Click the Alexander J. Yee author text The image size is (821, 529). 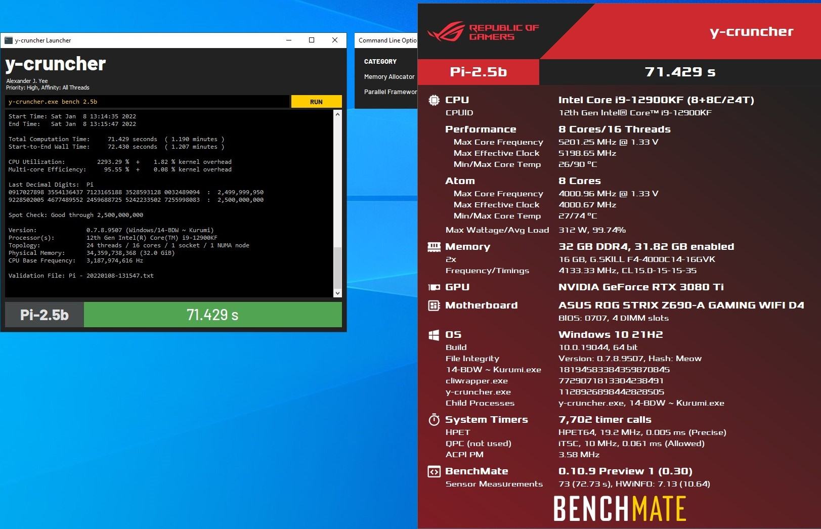pyautogui.click(x=27, y=81)
